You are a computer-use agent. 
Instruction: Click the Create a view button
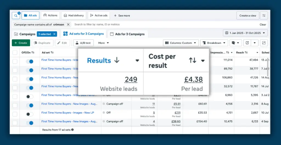pyautogui.click(x=248, y=16)
